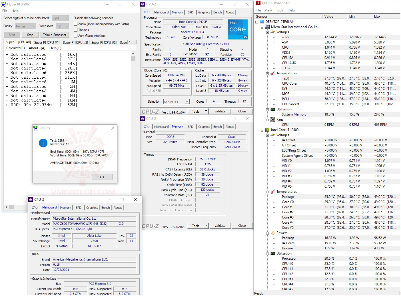The width and height of the screenshot is (401, 296).
Task: Open the Processors dropdown showing 12
Action: (x=62, y=26)
